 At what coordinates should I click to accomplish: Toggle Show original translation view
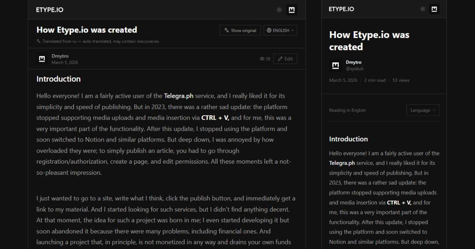(240, 30)
